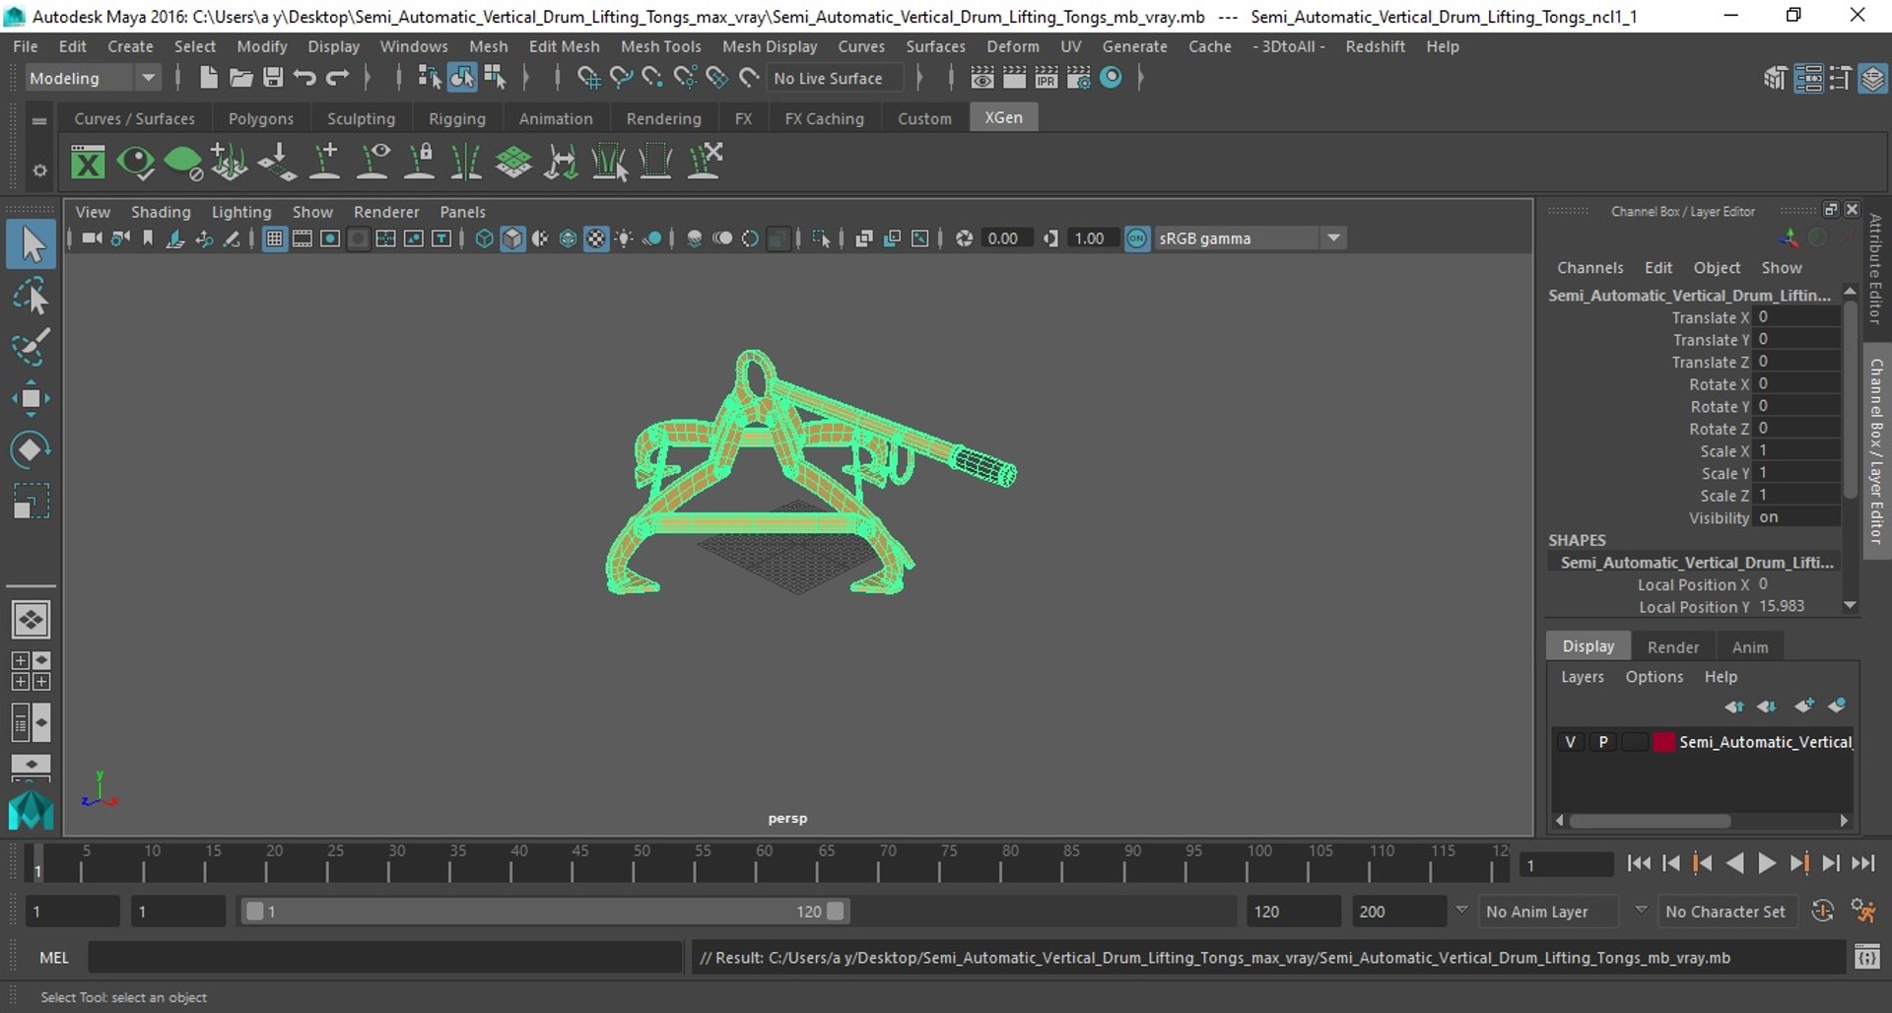Click the range slider end handle at 120
1892x1013 pixels.
[836, 912]
